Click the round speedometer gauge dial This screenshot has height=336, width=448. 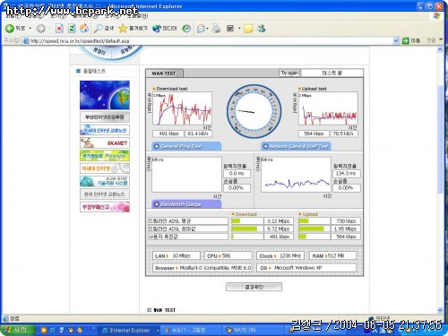(x=254, y=111)
